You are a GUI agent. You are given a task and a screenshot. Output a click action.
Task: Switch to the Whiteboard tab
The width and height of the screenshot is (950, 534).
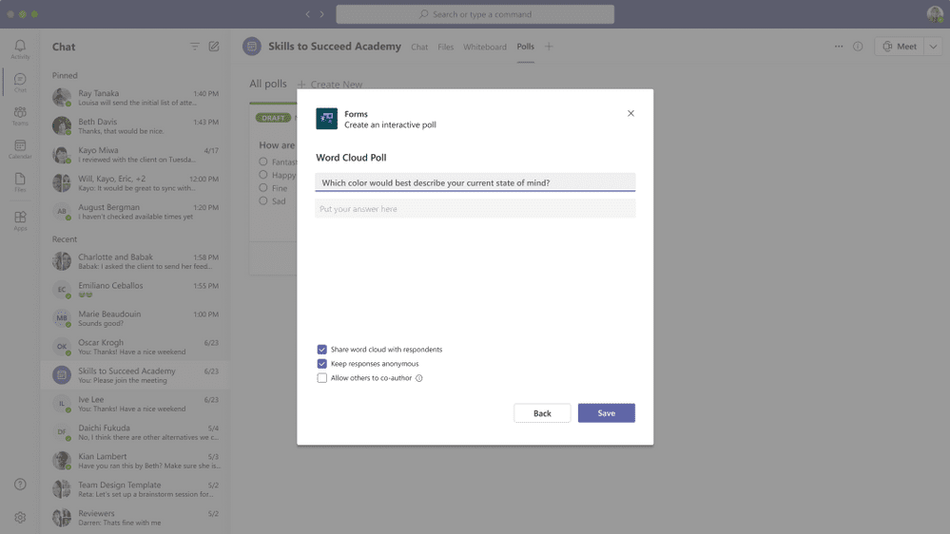[485, 47]
